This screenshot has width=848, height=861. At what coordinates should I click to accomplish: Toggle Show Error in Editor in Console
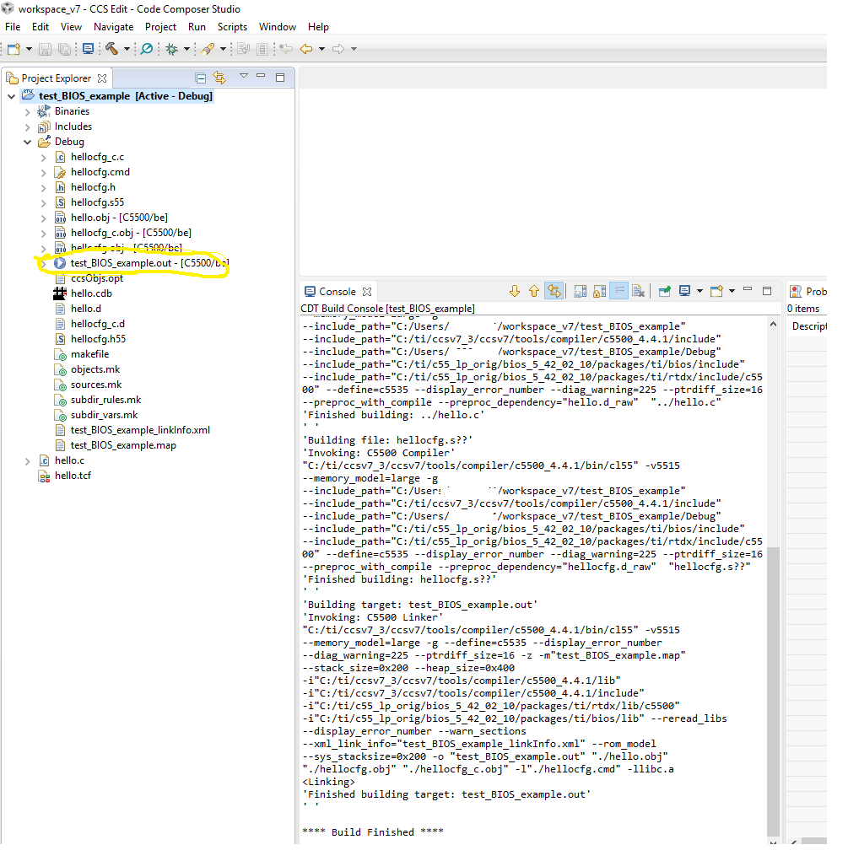click(554, 291)
